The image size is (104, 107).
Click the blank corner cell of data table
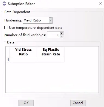pos(8,52)
